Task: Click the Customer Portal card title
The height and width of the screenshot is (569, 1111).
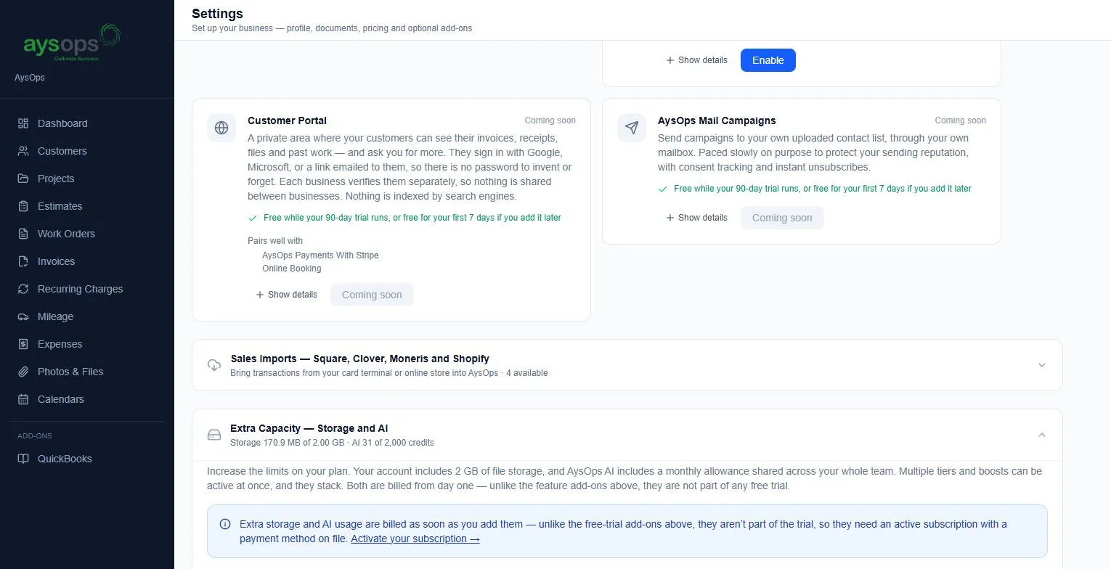Action: tap(287, 120)
